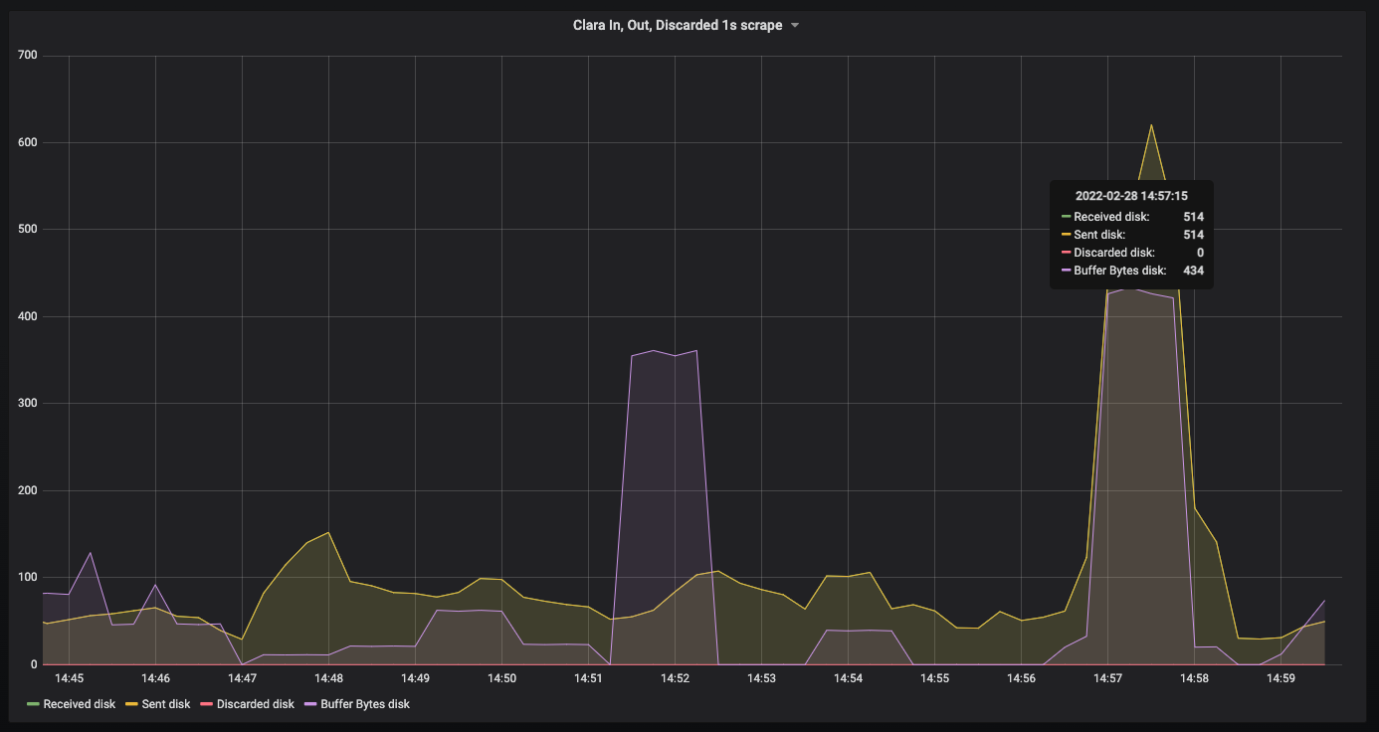
Task: Click the red Discarded disk legend icon
Action: click(204, 703)
